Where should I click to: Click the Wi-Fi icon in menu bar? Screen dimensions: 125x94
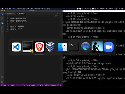[x=95, y=9]
